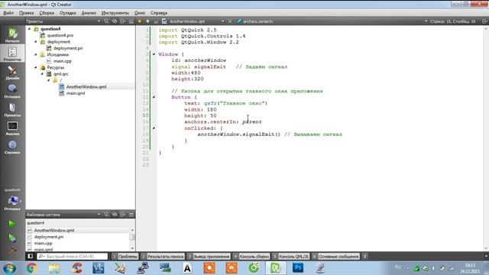Switch to the Дизайн design mode
Image resolution: width=489 pixels, height=275 pixels.
(x=12, y=73)
